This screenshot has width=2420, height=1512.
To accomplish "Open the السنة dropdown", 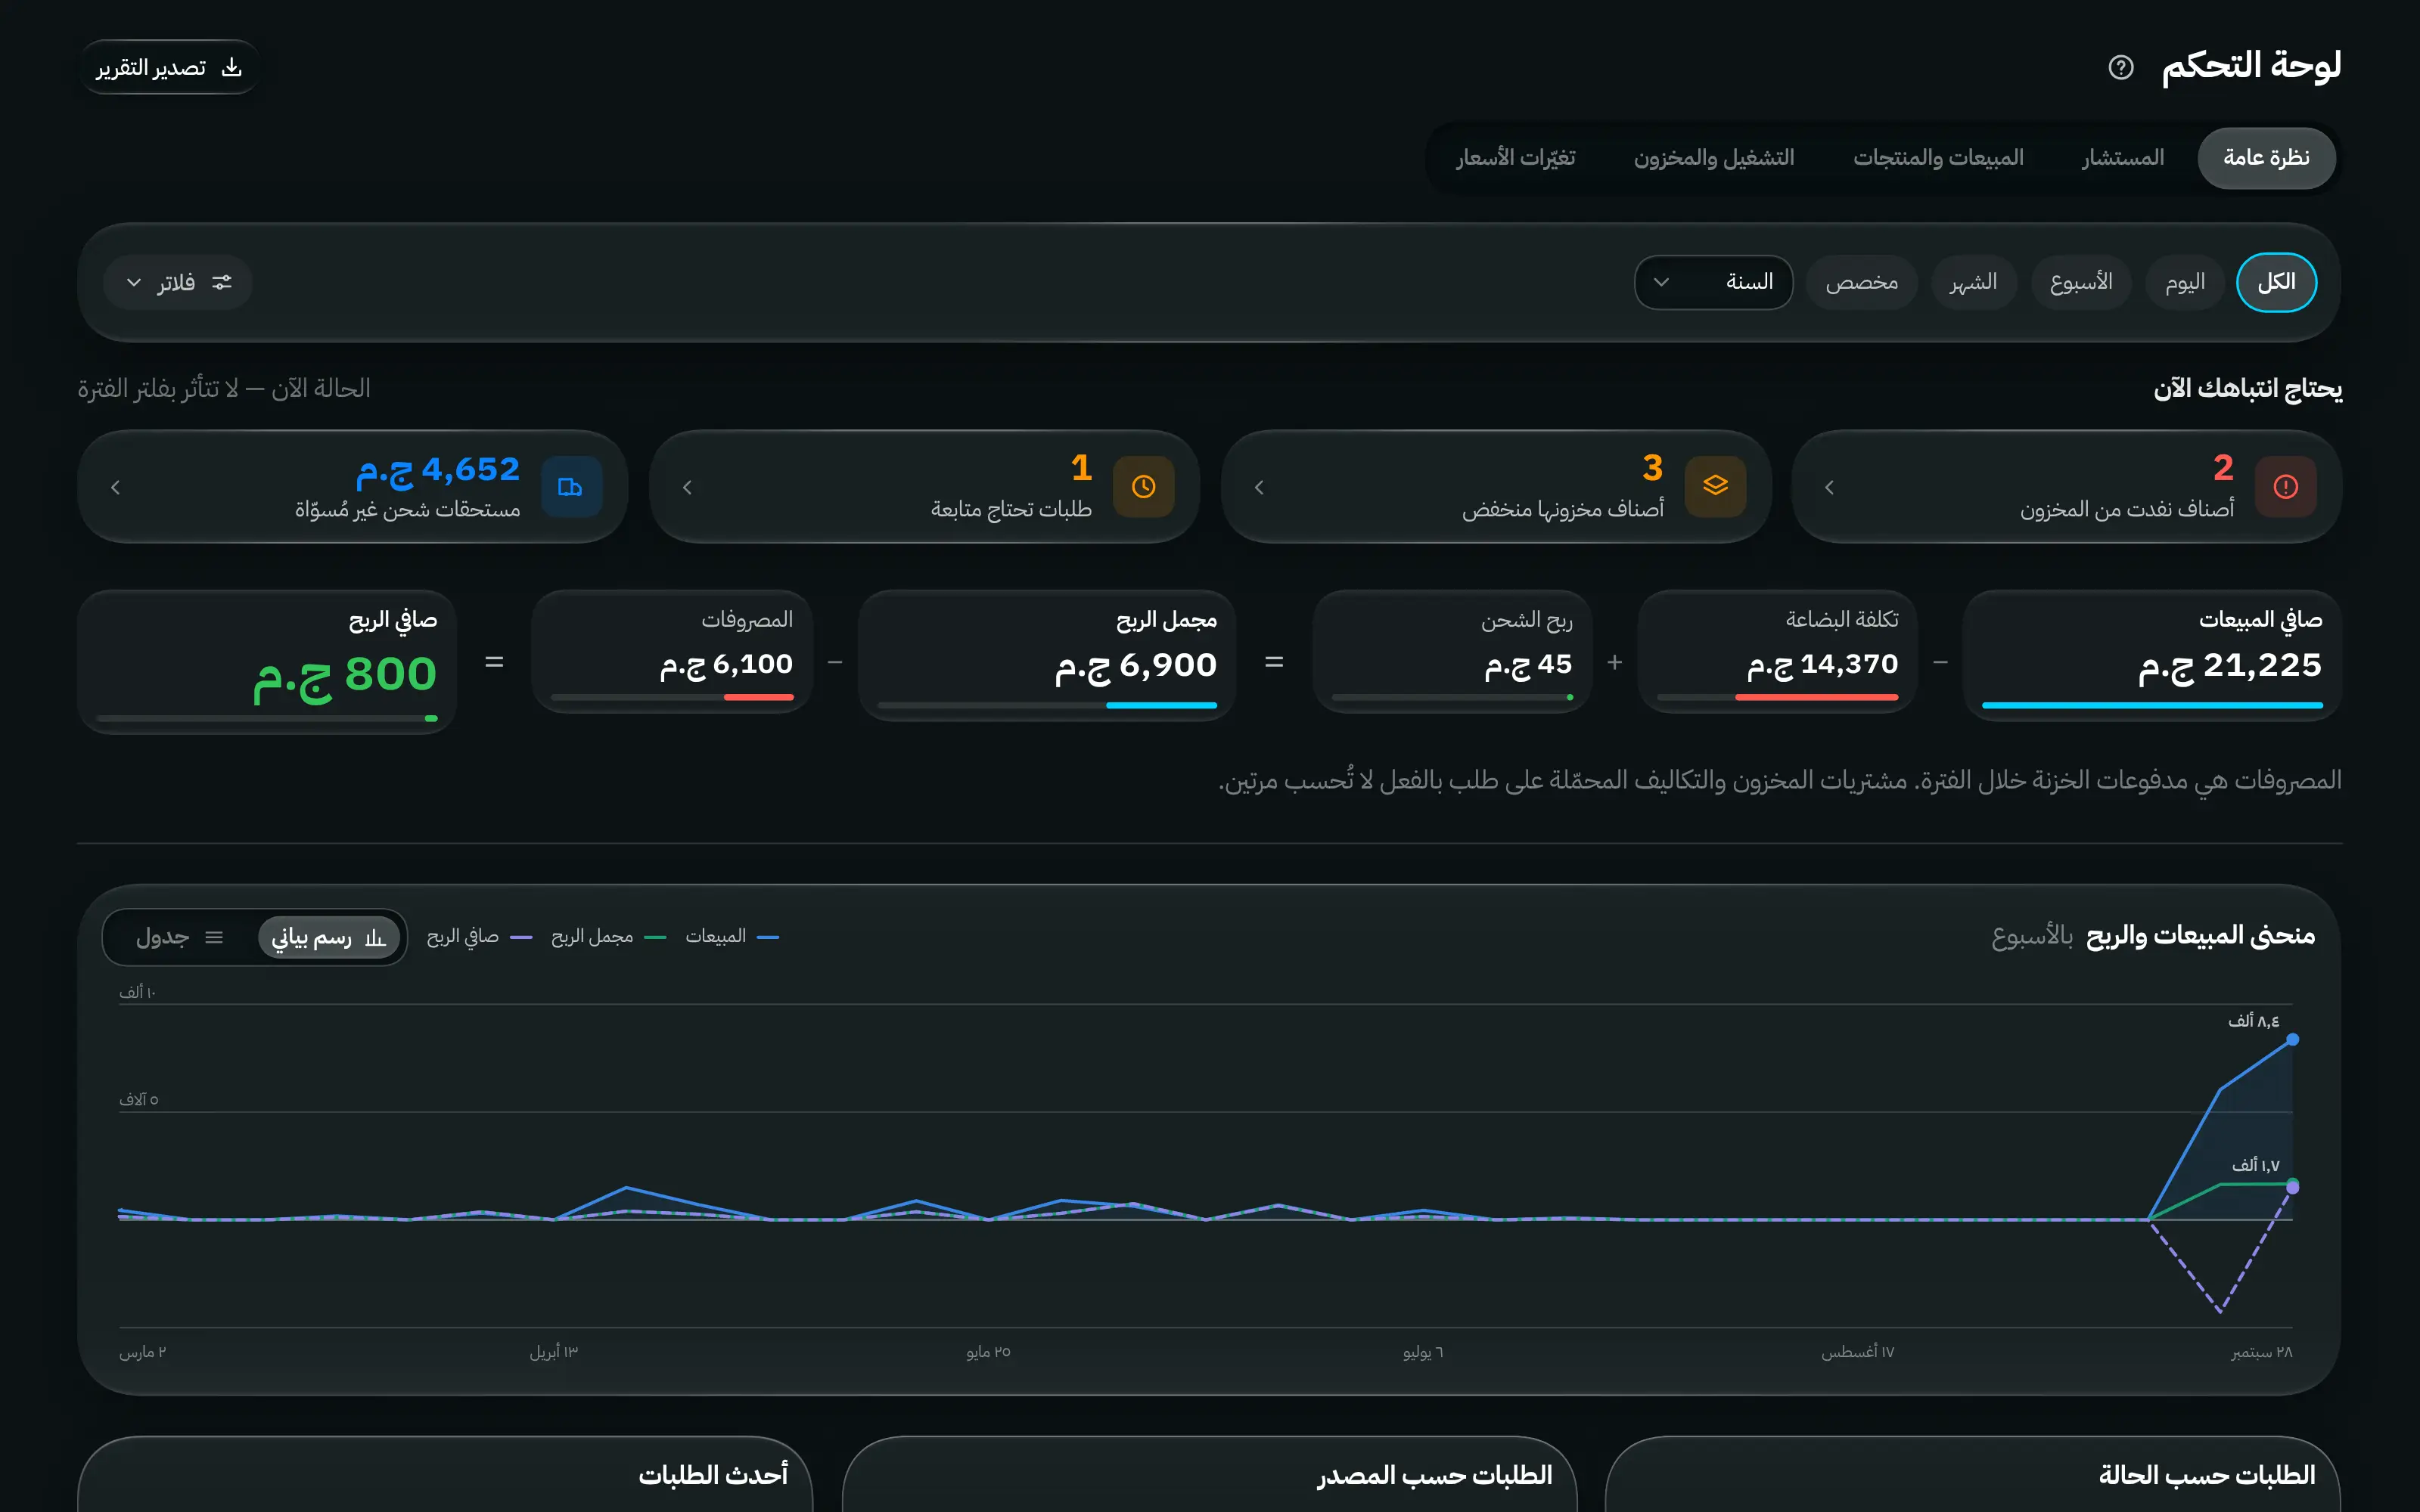I will pyautogui.click(x=1713, y=283).
